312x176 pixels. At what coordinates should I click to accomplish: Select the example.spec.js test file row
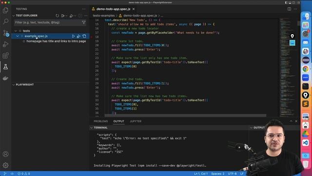click(50, 36)
